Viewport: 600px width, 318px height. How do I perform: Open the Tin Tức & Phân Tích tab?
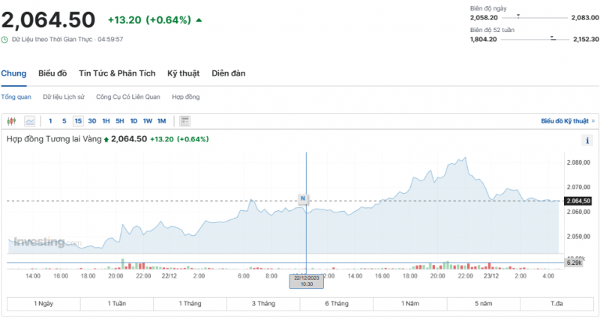coord(117,73)
